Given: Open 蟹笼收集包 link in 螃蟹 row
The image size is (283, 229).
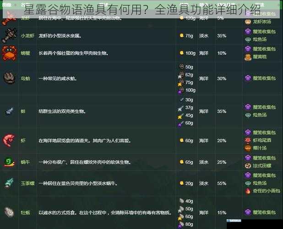Looking at the screenshot, I should tap(264, 49).
